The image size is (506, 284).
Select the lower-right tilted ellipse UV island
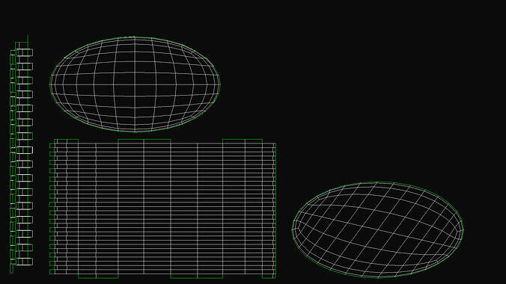pos(377,229)
